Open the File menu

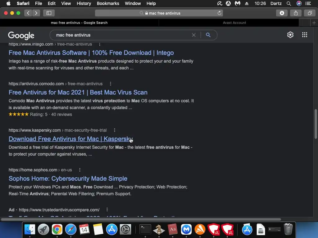click(38, 3)
